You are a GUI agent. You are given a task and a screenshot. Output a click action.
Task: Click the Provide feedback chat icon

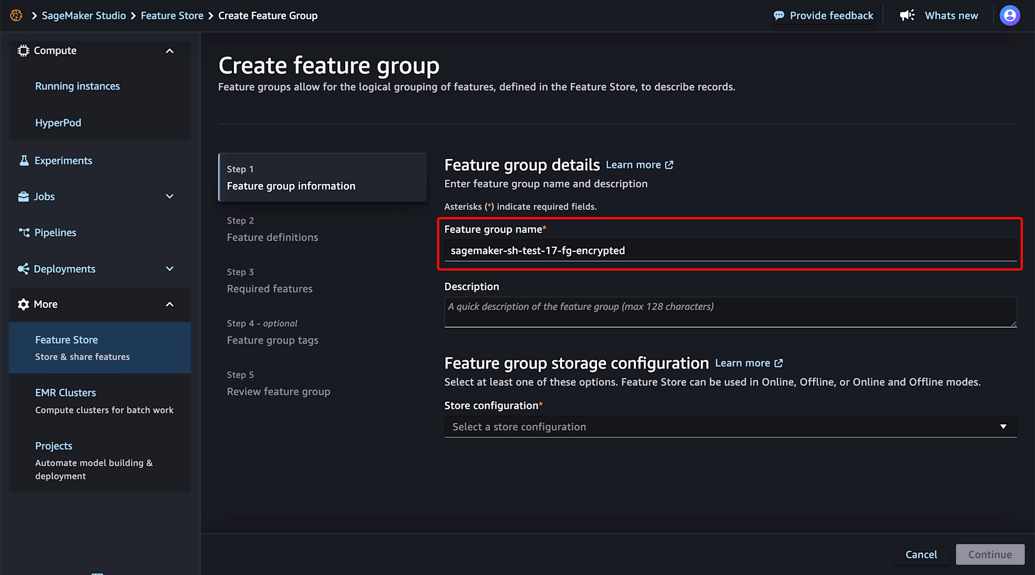click(x=779, y=16)
